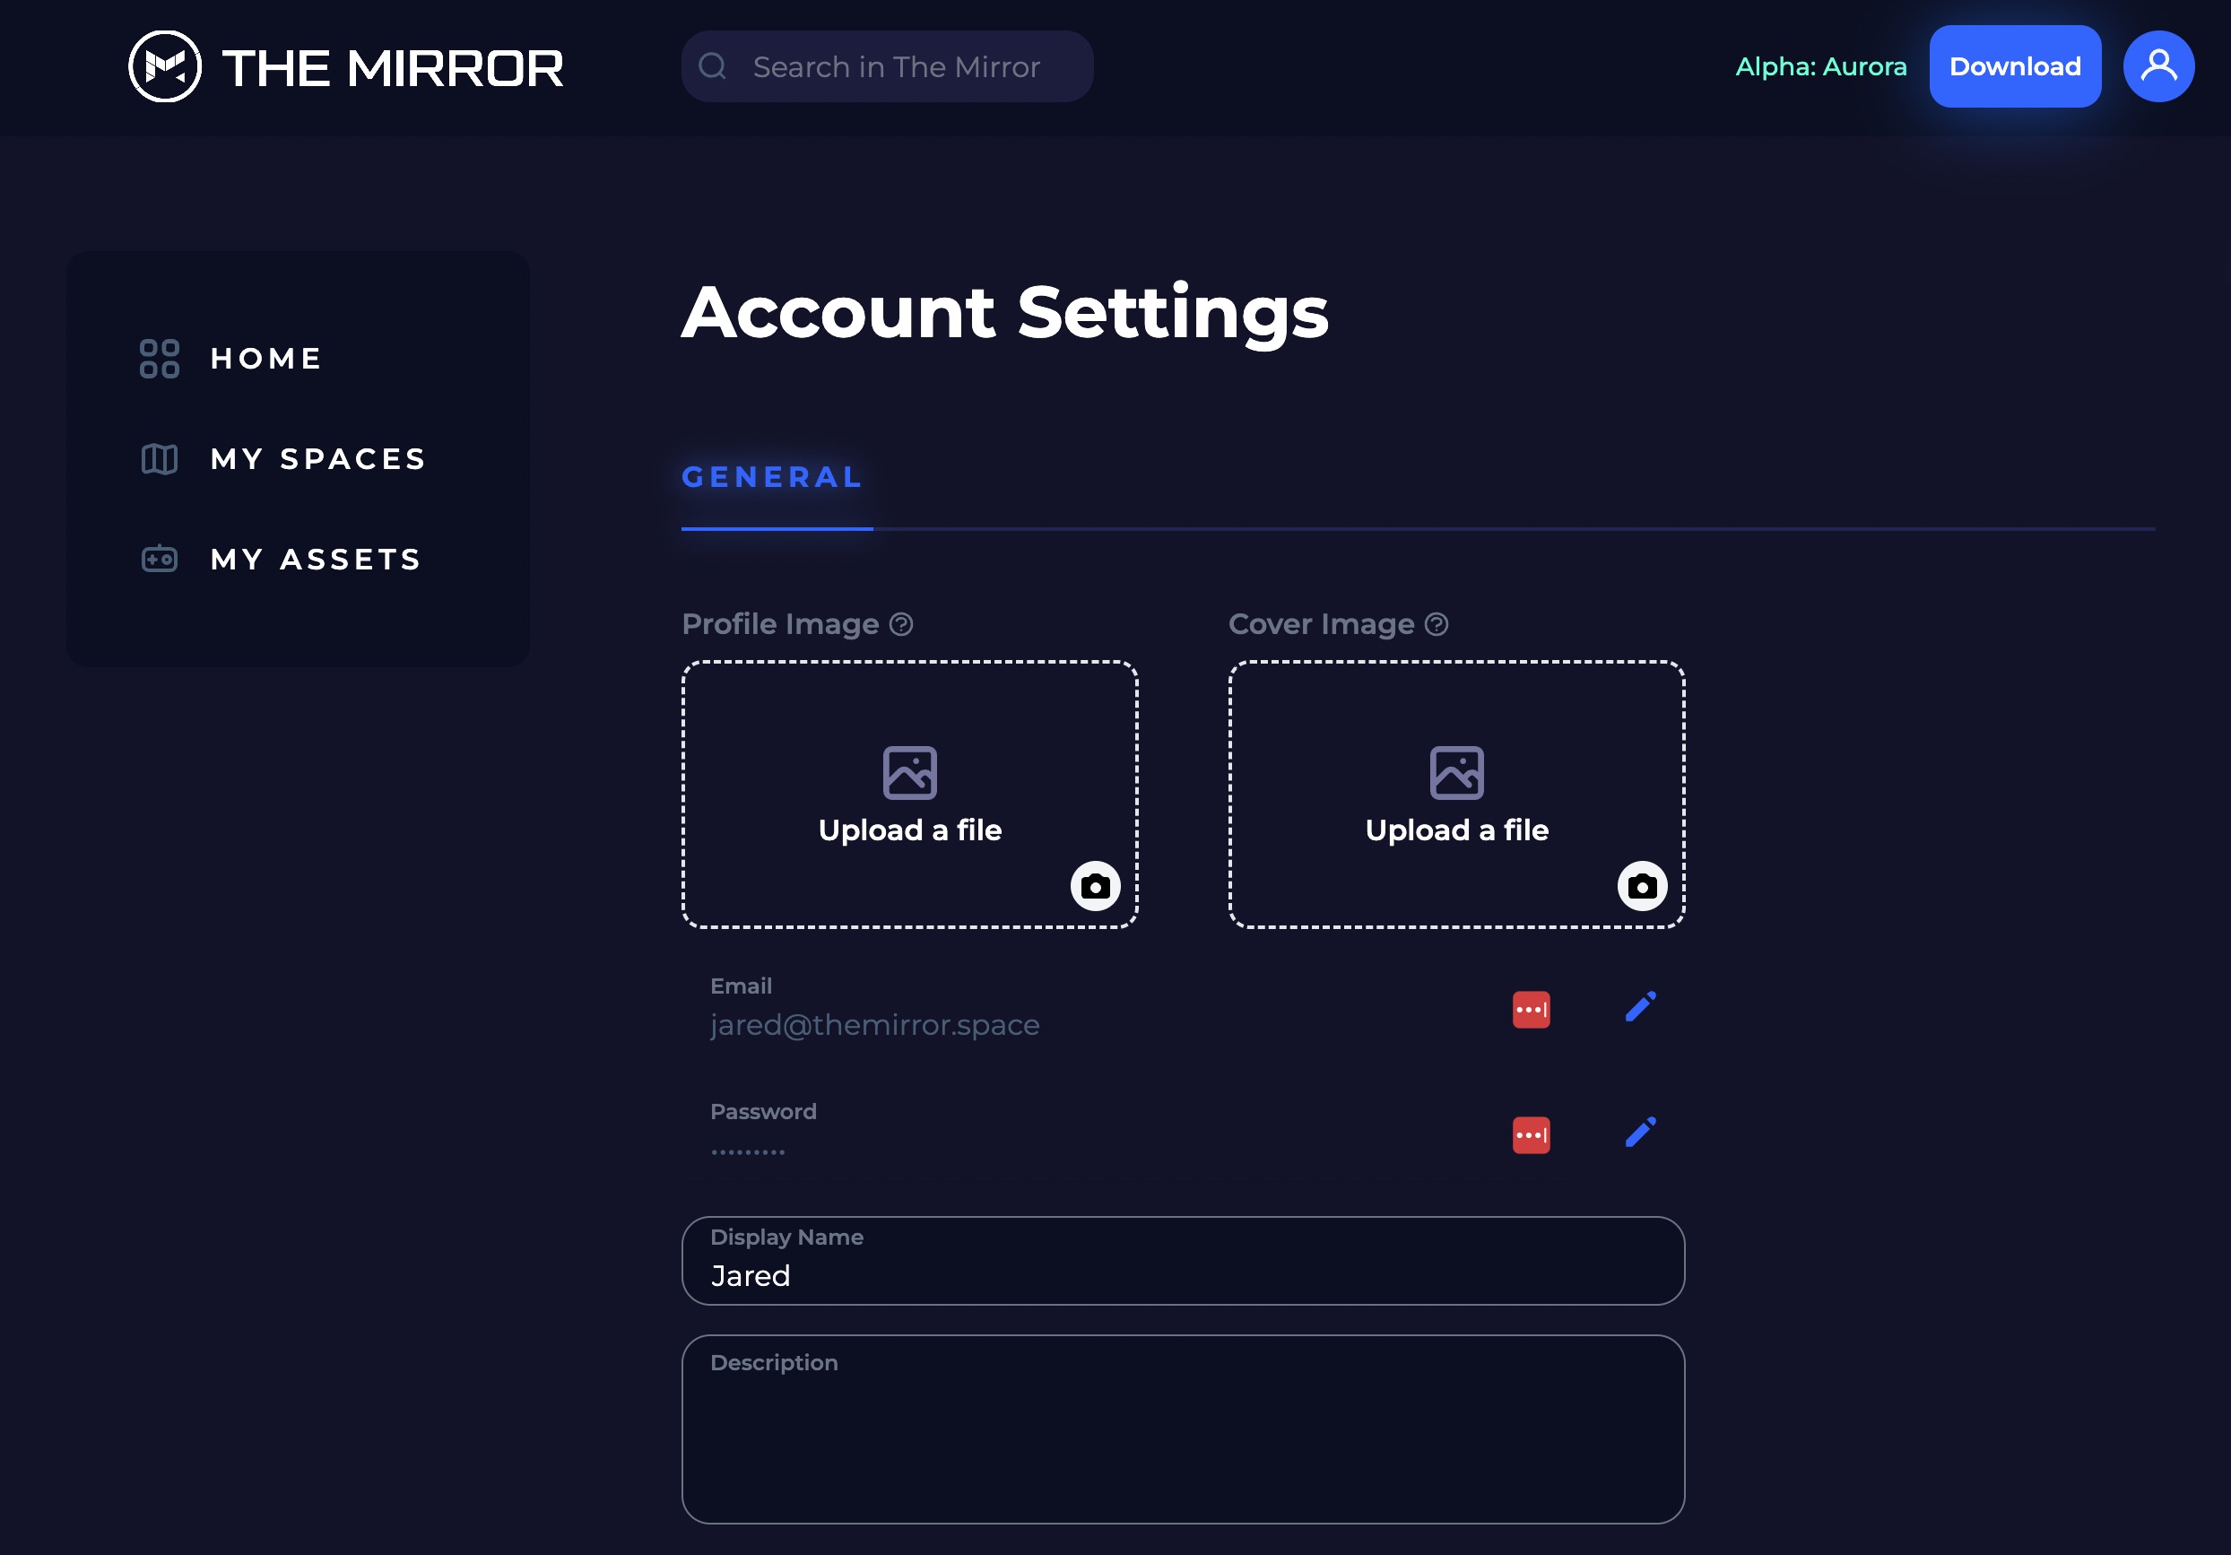This screenshot has height=1555, width=2231.
Task: Click the Cover Image camera icon
Action: click(1641, 886)
